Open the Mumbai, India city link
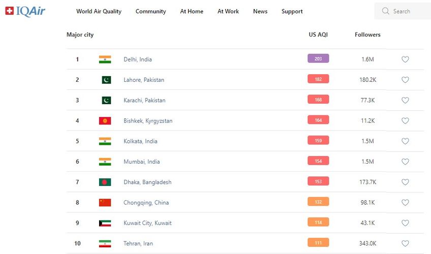This screenshot has height=254, width=431. pyautogui.click(x=142, y=162)
